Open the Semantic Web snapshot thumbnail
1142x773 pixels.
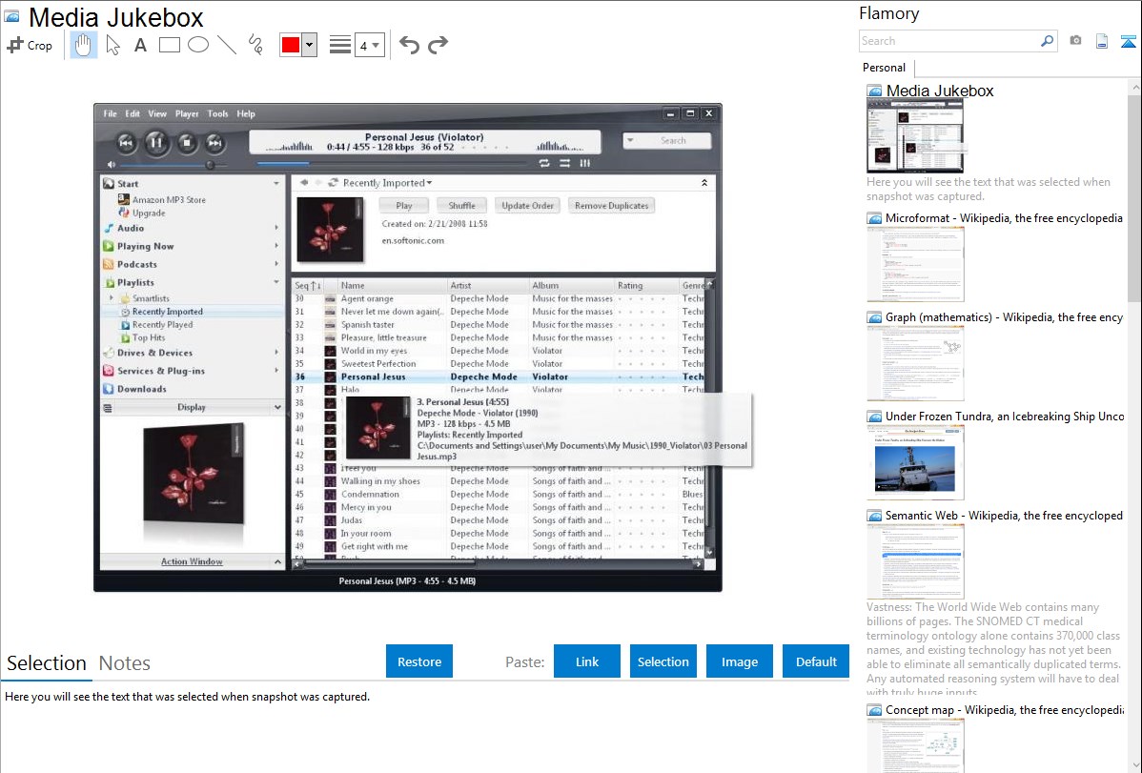point(915,561)
